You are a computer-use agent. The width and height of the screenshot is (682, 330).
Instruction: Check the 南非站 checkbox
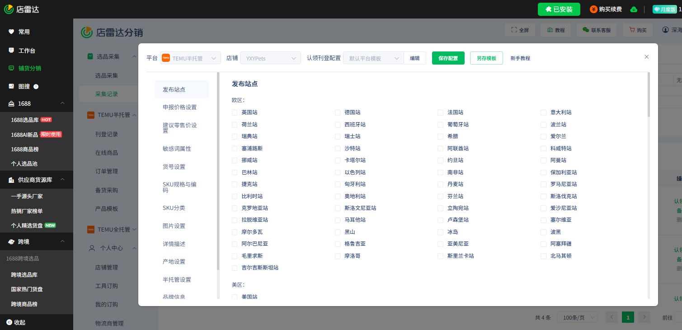[x=440, y=172]
